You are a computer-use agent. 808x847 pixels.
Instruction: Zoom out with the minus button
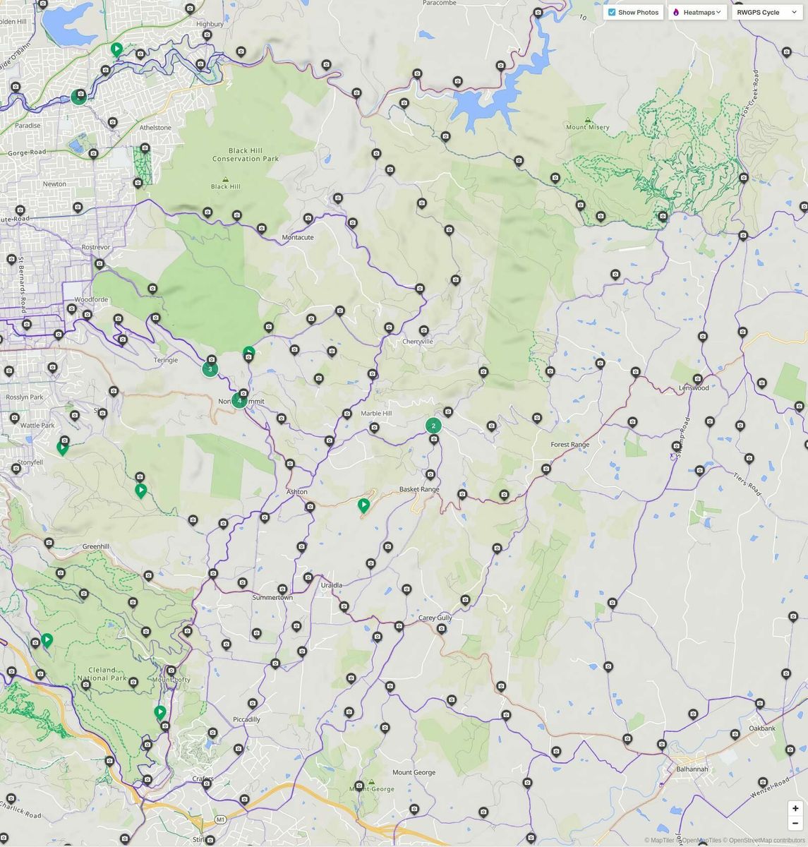tap(795, 823)
